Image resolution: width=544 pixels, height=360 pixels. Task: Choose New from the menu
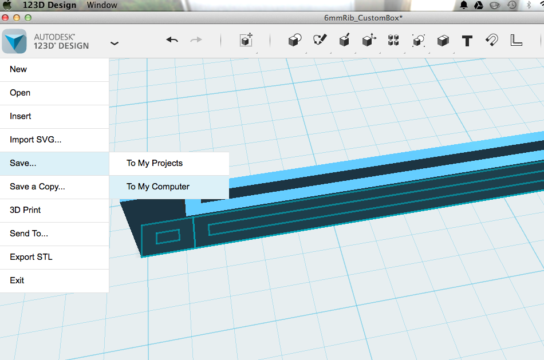point(54,69)
